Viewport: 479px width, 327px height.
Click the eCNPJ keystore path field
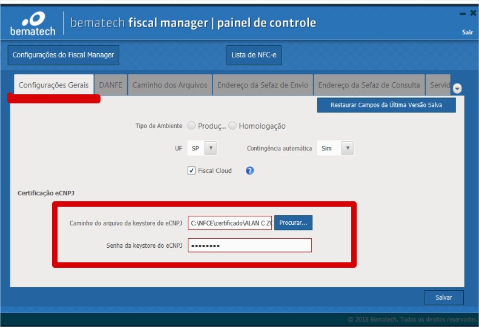pyautogui.click(x=230, y=223)
